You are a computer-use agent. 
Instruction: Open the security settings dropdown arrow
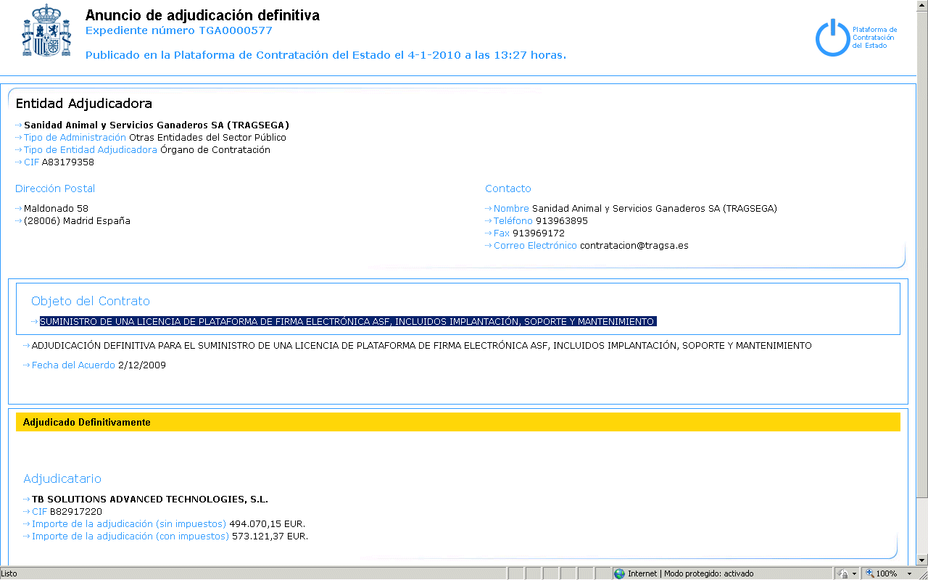click(x=855, y=573)
